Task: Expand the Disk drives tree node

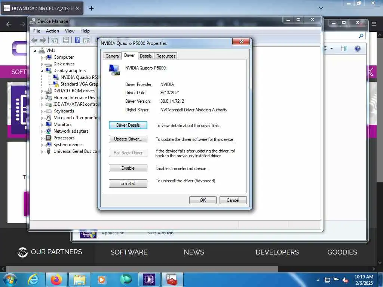Action: [42, 64]
